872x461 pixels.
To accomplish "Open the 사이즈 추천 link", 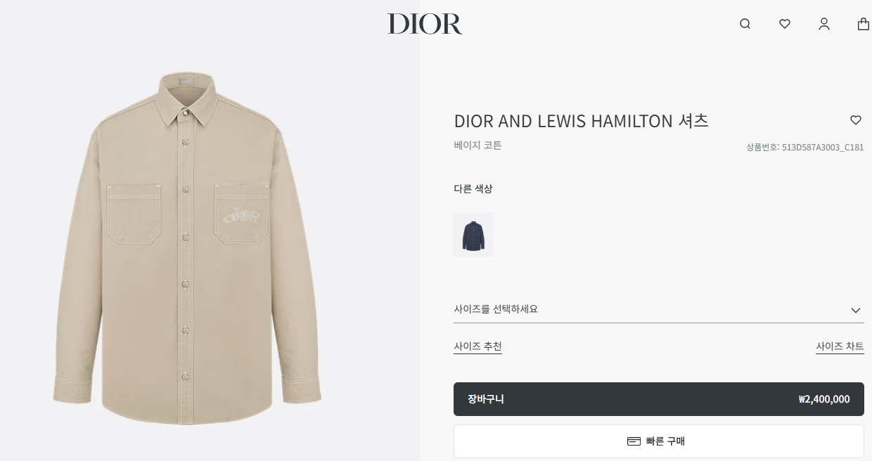I will pos(477,346).
